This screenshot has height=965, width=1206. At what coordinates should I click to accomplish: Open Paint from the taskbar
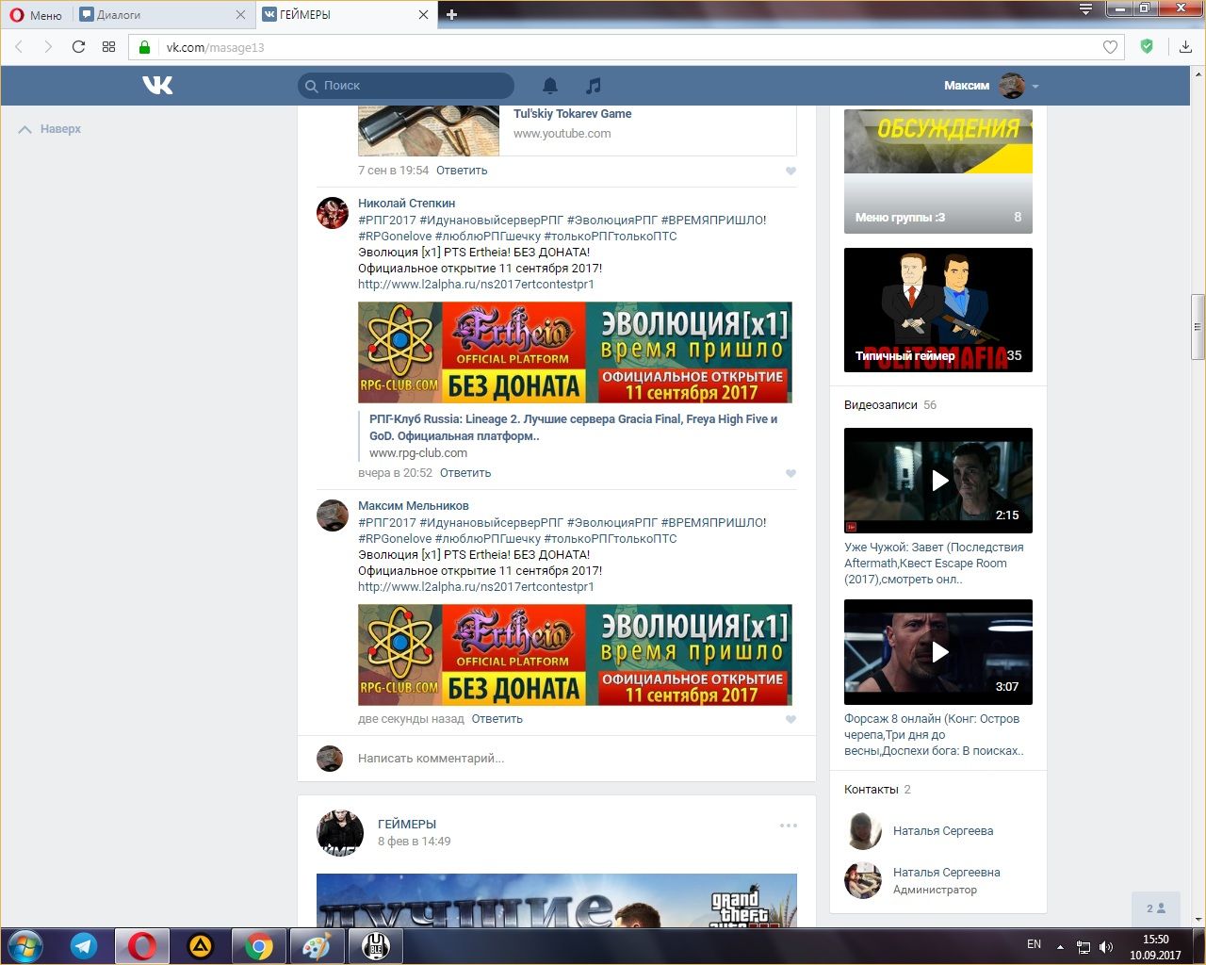pyautogui.click(x=317, y=945)
